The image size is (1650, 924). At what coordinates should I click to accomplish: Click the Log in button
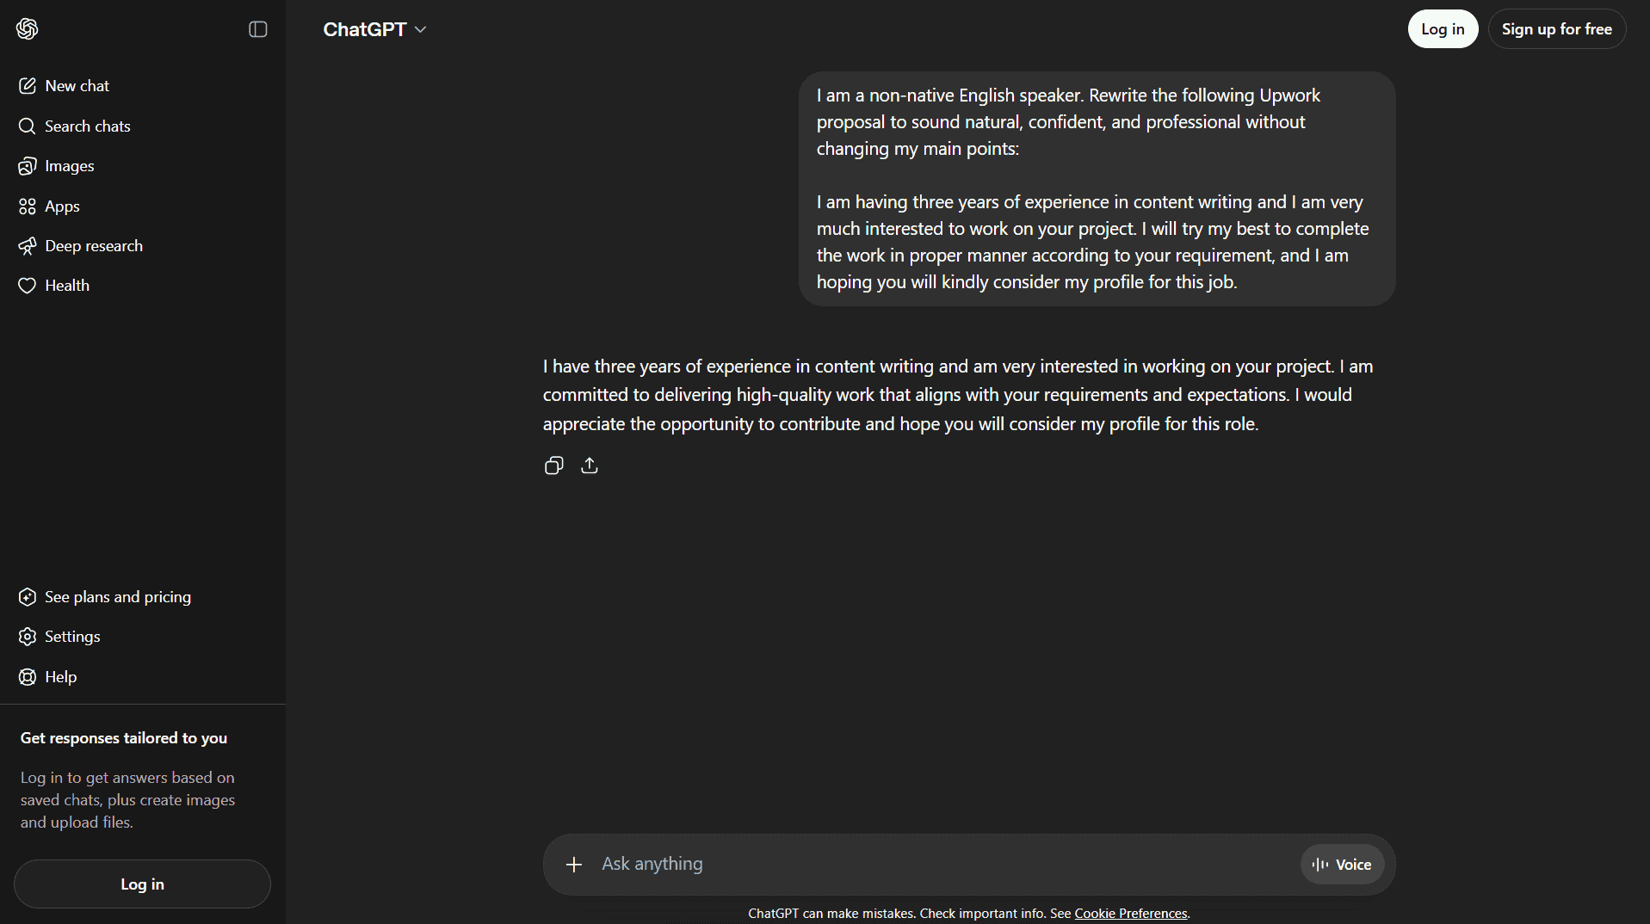click(x=1442, y=28)
